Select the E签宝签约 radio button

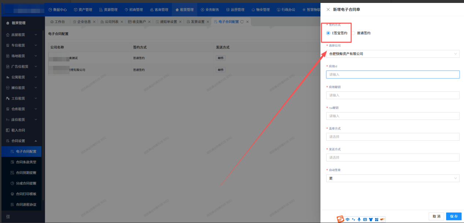pyautogui.click(x=328, y=33)
